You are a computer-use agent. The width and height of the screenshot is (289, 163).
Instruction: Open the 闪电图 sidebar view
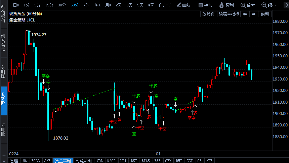3,129
